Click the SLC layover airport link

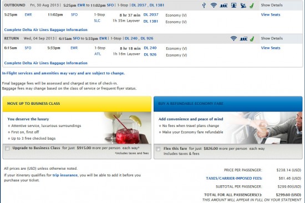click(x=97, y=21)
